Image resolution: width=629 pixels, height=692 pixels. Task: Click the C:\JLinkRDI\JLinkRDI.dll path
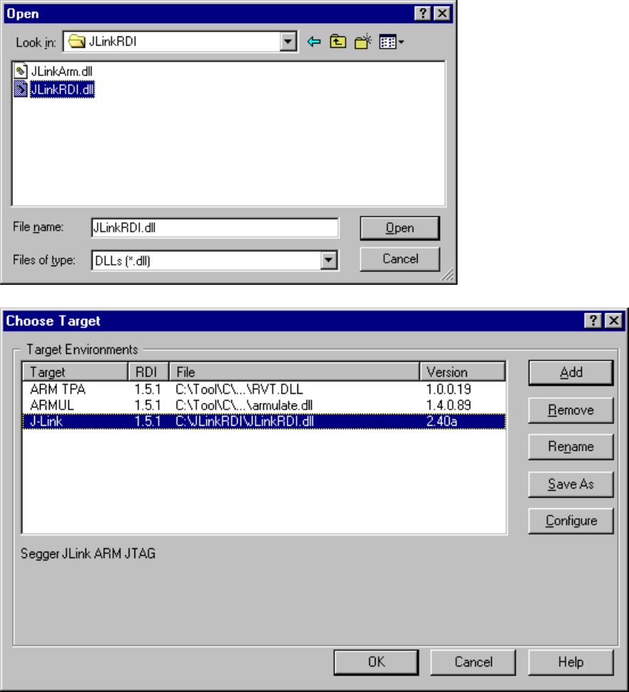244,421
